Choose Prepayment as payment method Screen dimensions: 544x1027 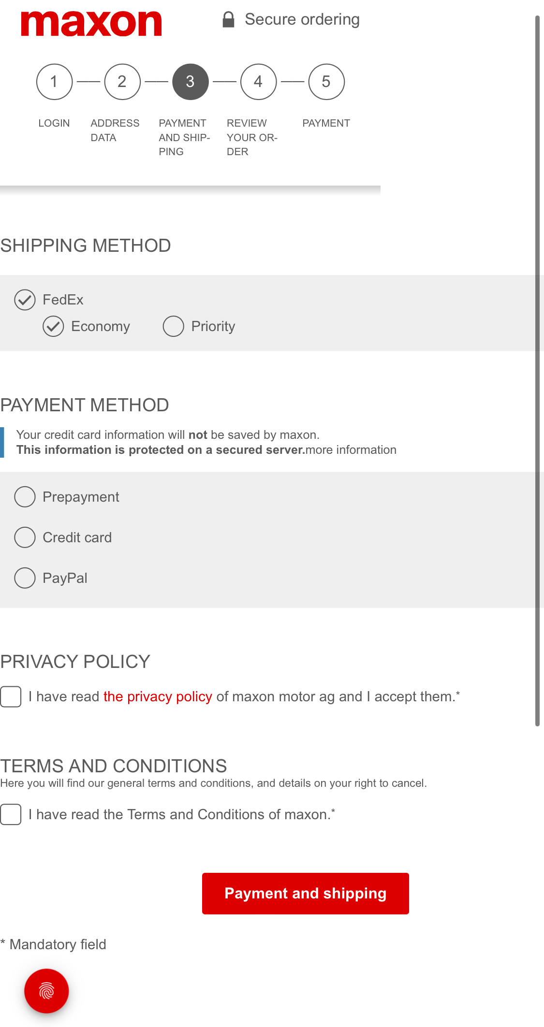click(24, 496)
